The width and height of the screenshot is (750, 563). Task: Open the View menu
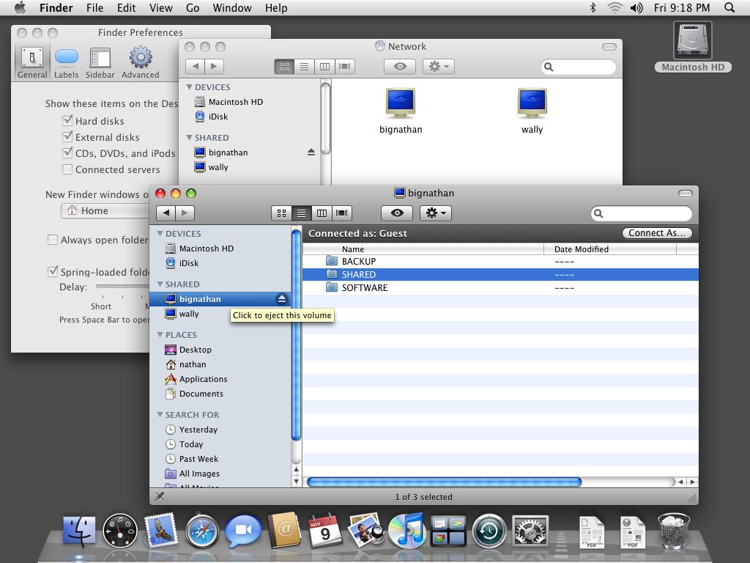(160, 7)
